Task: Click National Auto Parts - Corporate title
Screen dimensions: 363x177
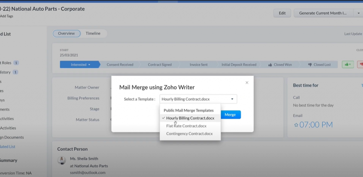Action: pos(48,9)
